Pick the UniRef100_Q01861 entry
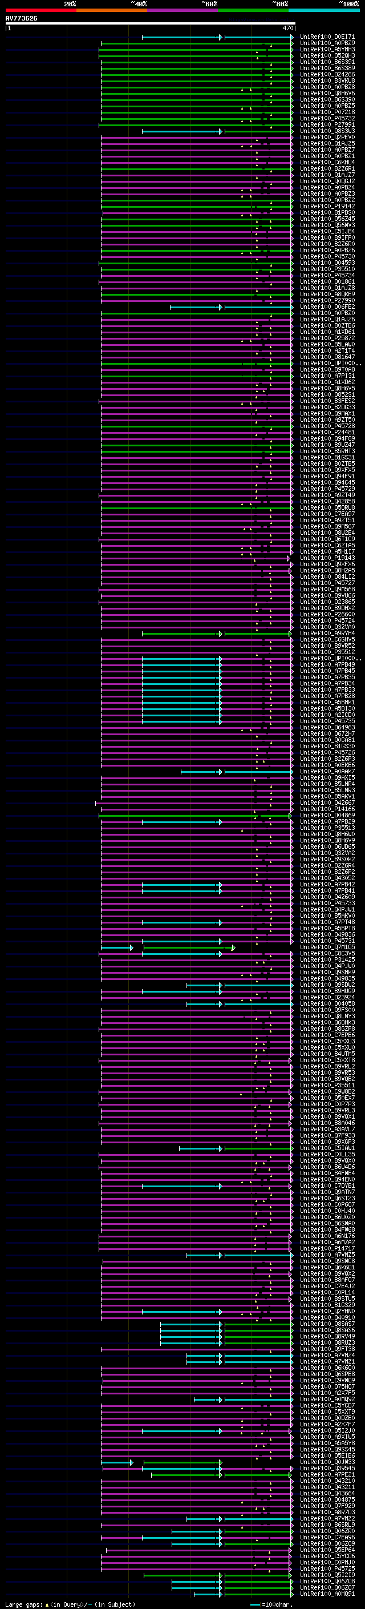Viewport: 365px width, 1609px height. (327, 283)
